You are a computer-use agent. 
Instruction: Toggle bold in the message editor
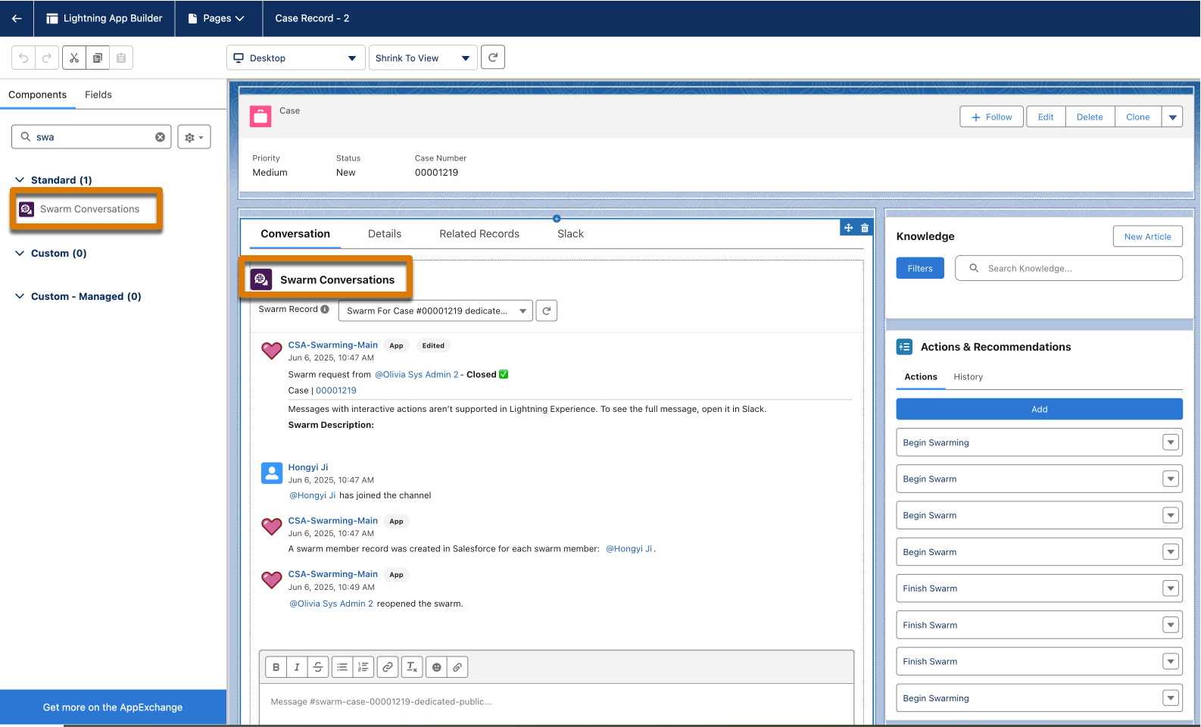tap(276, 667)
